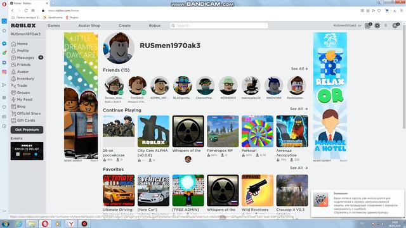Open friend ADMIN_087's avatar
The width and height of the screenshot is (406, 228).
160,85
